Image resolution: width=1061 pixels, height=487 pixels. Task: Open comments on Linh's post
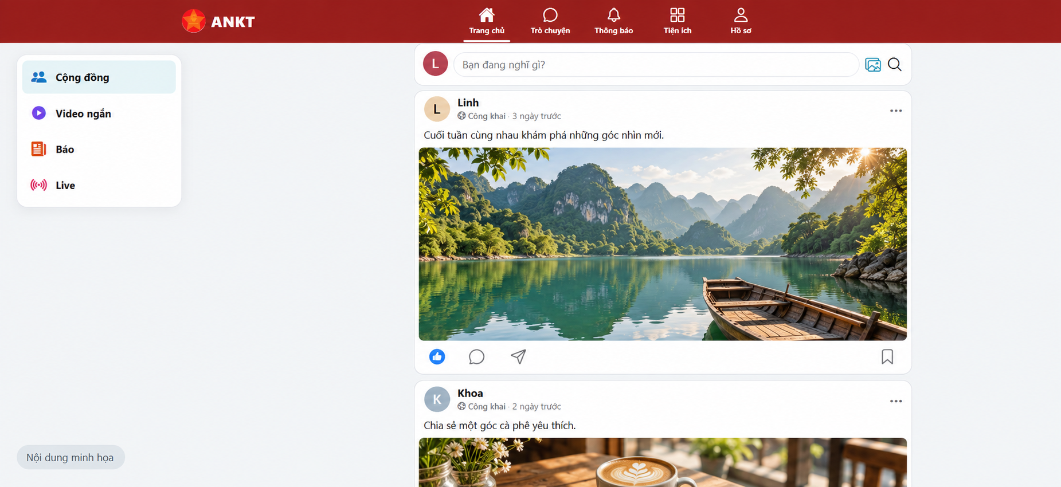(x=477, y=357)
